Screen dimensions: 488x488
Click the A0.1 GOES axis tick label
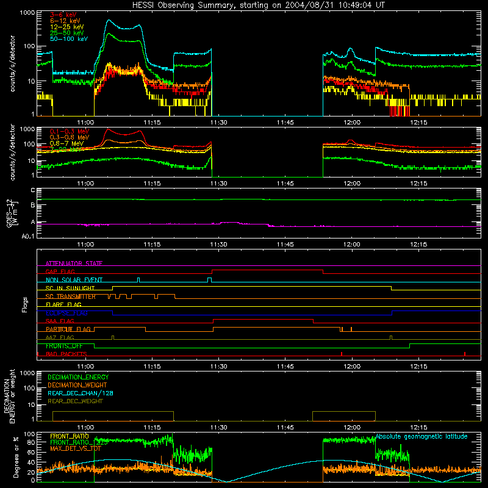click(28, 237)
